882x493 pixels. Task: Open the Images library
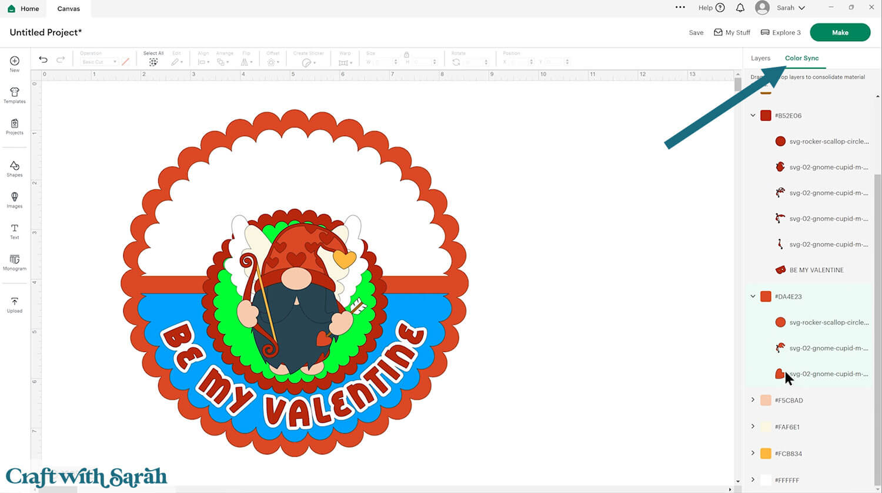[x=15, y=200]
